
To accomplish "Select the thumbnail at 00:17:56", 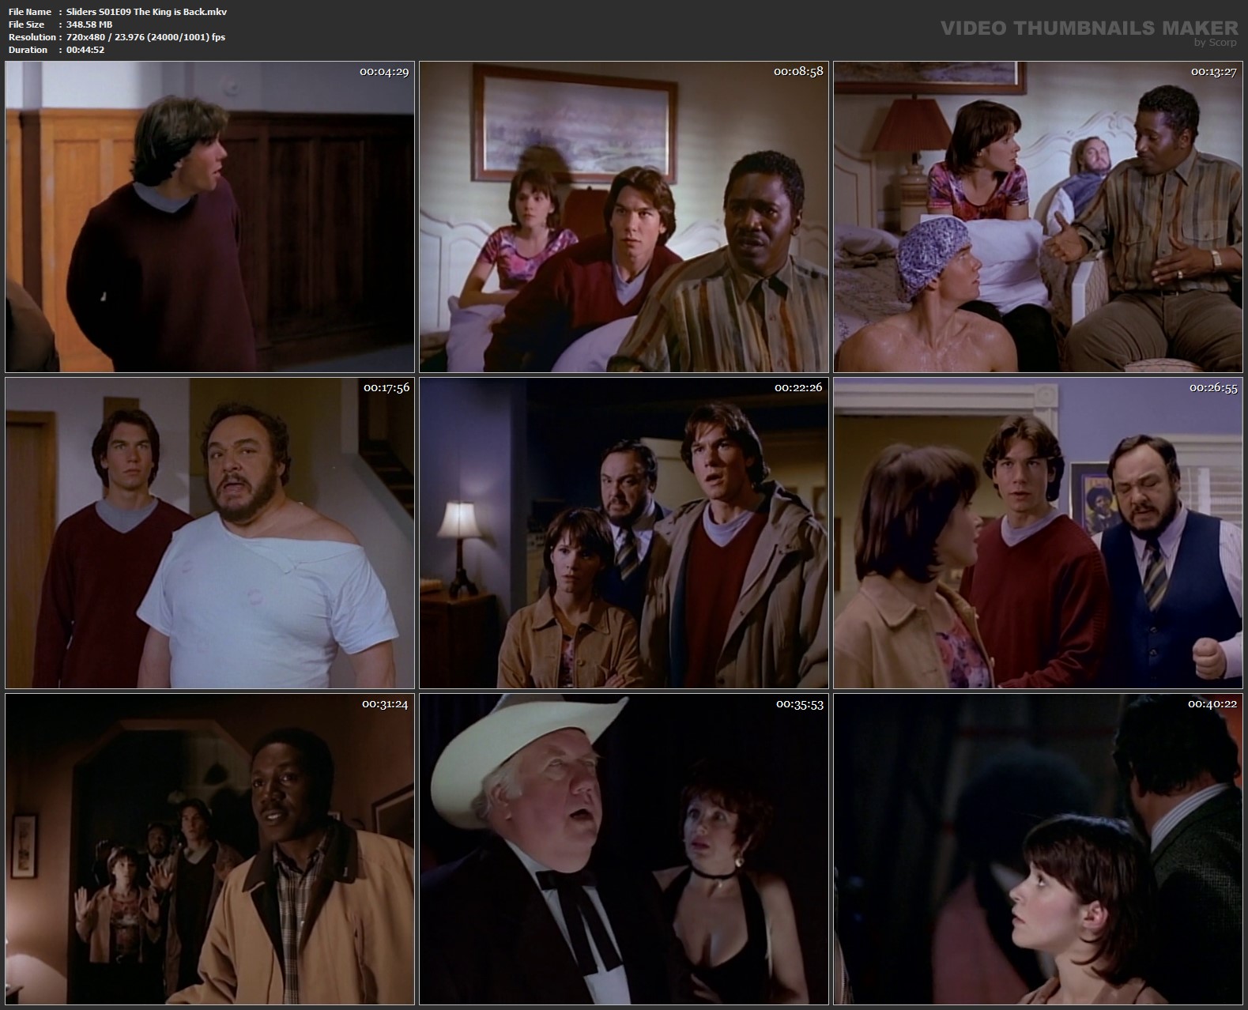I will [x=209, y=533].
